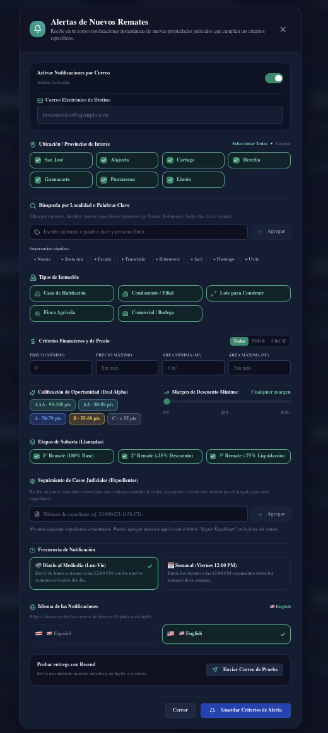Switch currency filter to USD $
This screenshot has width=328, height=733.
pyautogui.click(x=259, y=341)
